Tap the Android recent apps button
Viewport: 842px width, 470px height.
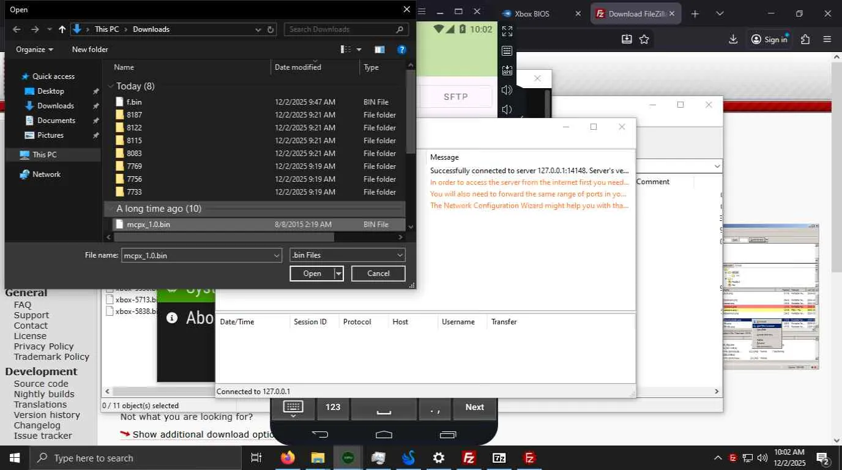click(448, 435)
